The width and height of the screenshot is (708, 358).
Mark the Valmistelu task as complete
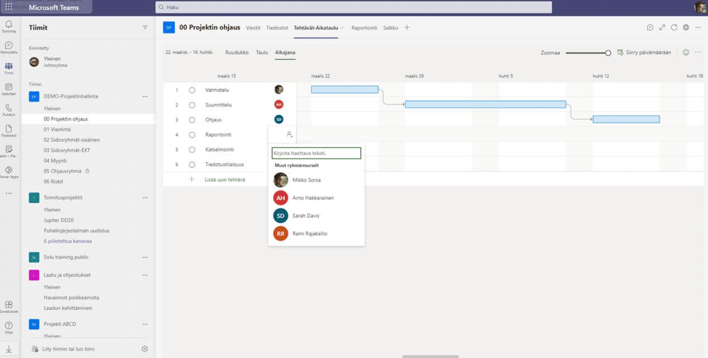(192, 90)
